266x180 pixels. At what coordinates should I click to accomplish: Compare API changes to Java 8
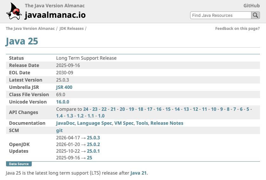(x=228, y=109)
